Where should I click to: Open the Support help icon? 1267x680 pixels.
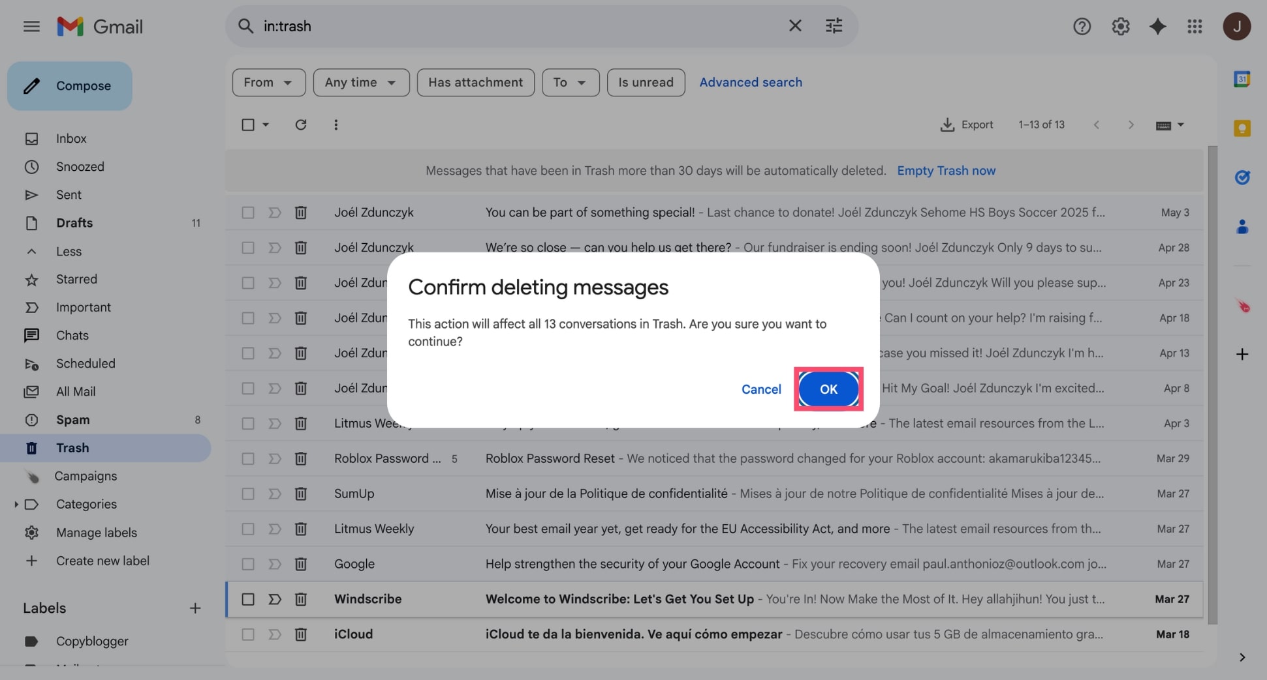pyautogui.click(x=1082, y=26)
